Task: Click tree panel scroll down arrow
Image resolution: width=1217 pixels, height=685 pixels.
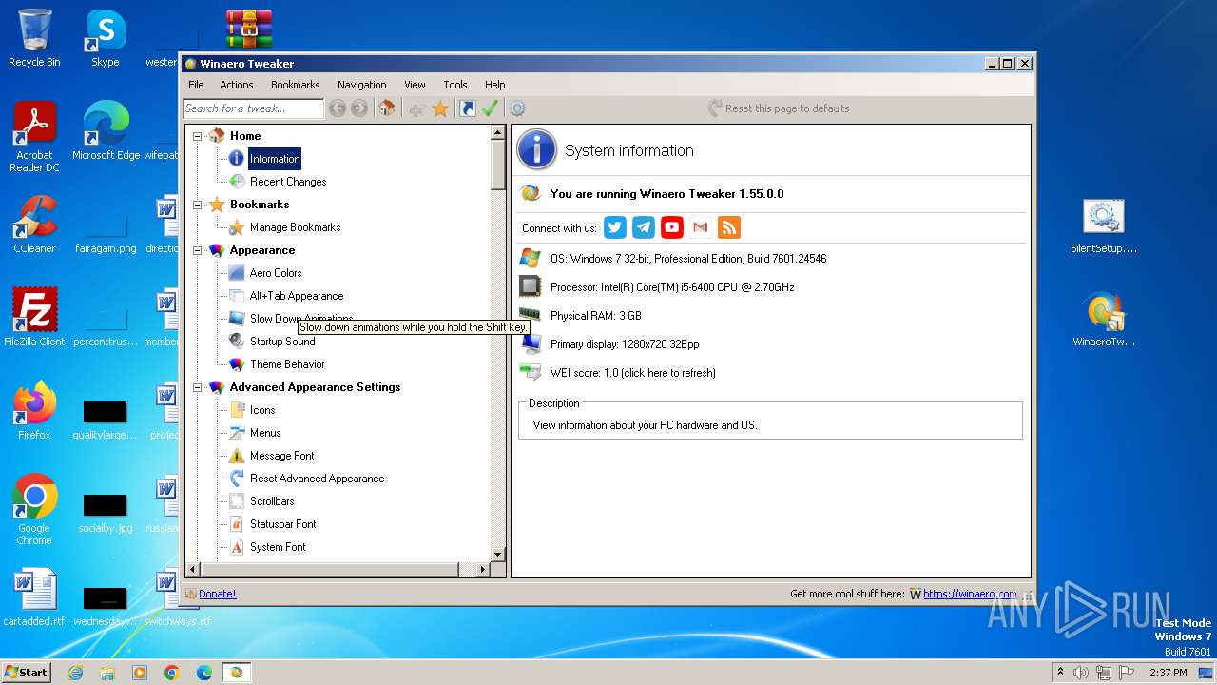Action: pyautogui.click(x=497, y=554)
